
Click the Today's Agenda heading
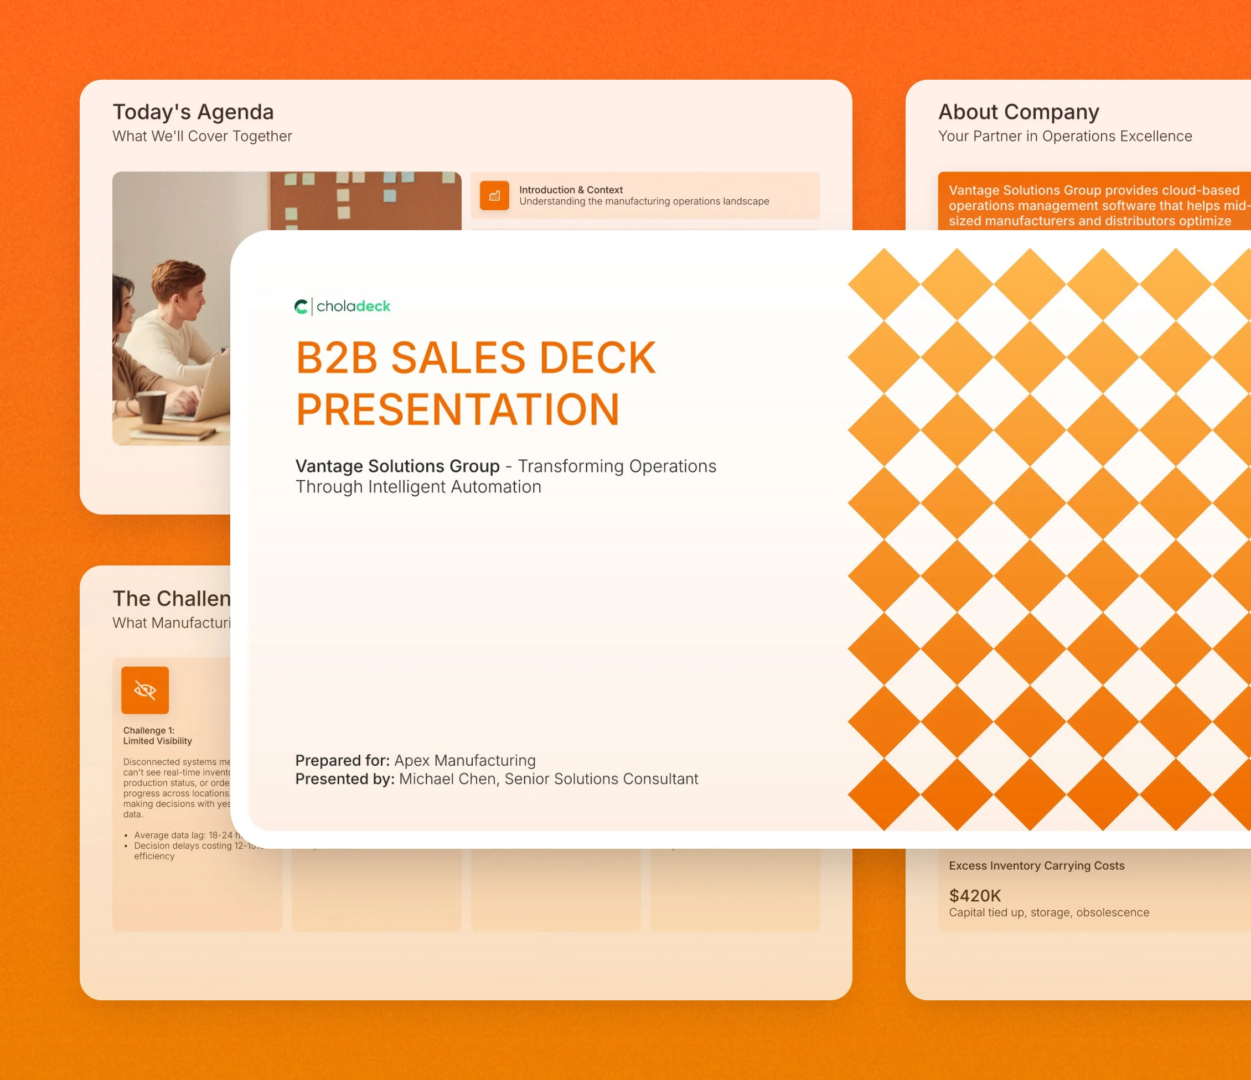(x=193, y=112)
